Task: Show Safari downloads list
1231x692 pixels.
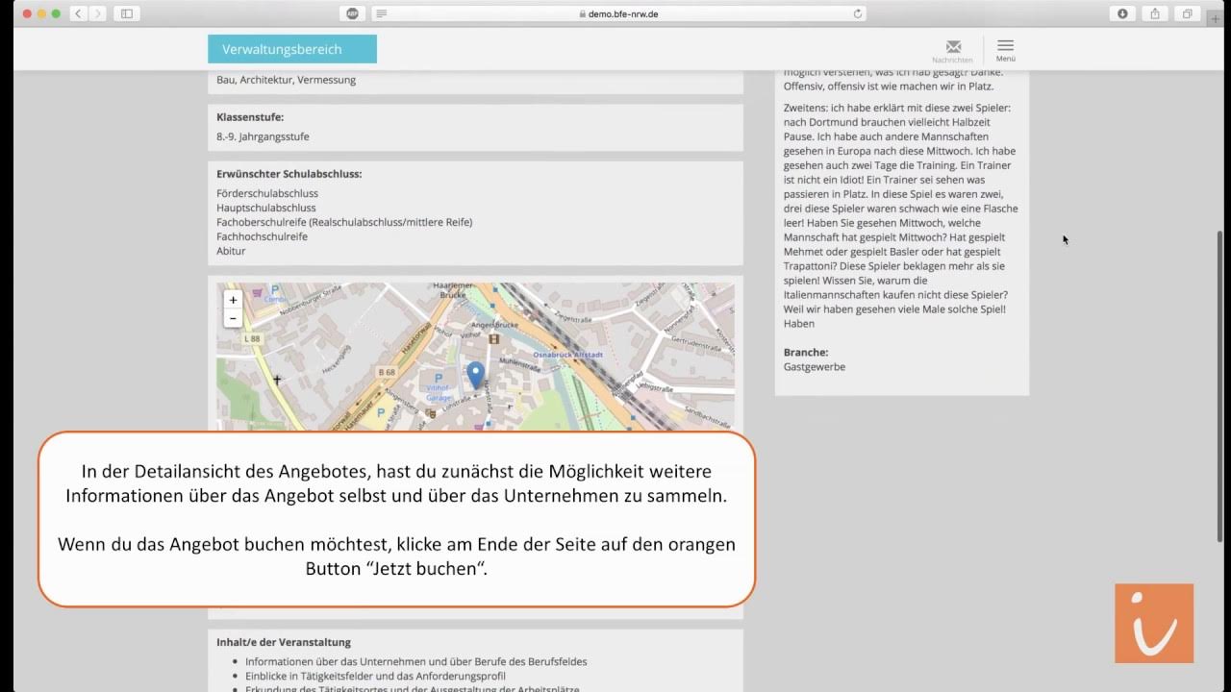Action: pyautogui.click(x=1122, y=13)
